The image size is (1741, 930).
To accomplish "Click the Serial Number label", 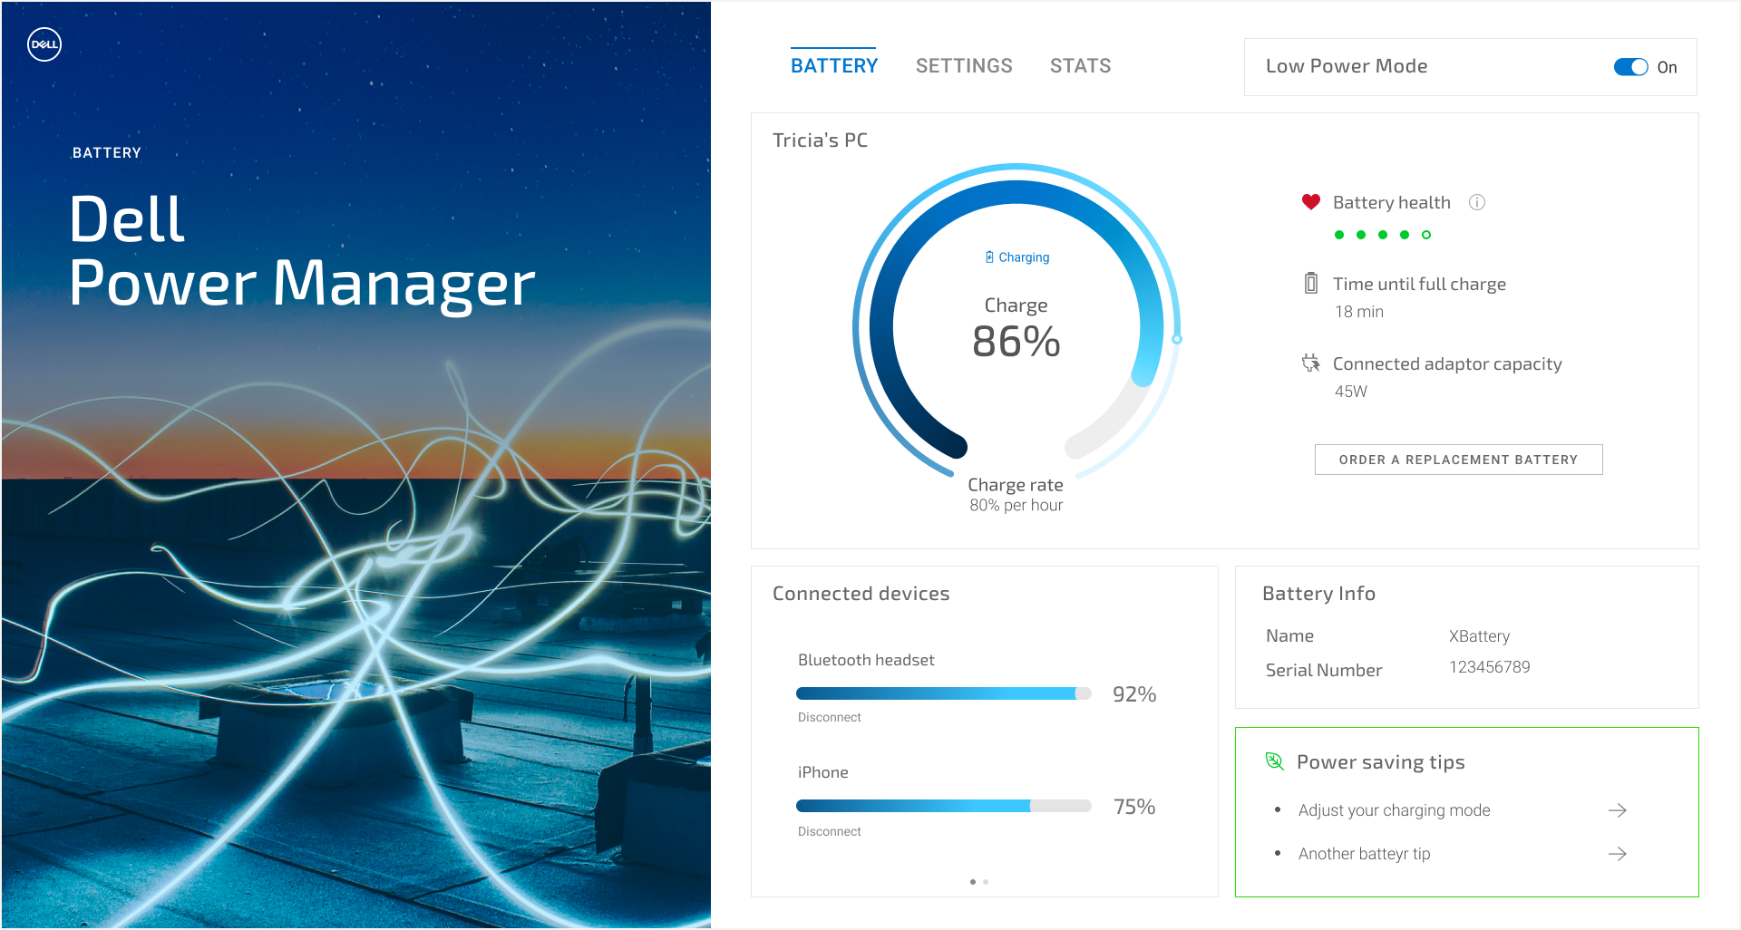I will [1324, 671].
